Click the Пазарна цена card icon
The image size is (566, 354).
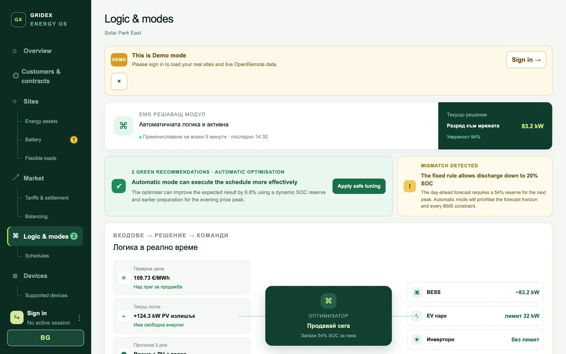click(x=123, y=278)
